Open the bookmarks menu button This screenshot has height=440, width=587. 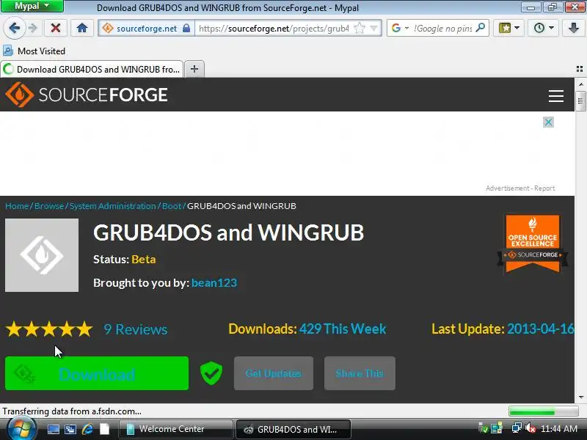(x=508, y=28)
